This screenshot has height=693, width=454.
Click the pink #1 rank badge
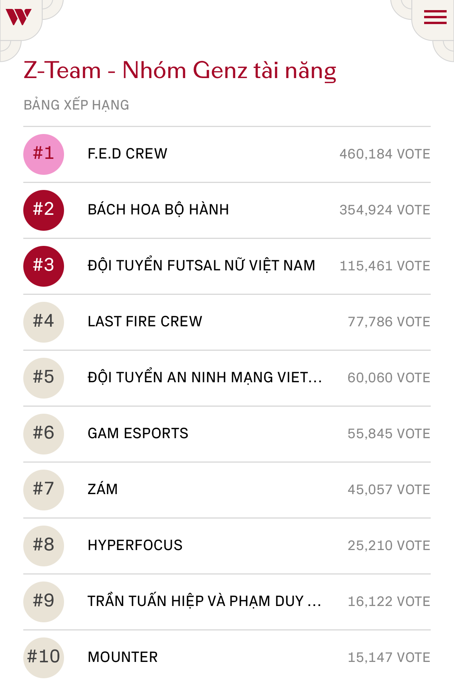point(43,154)
